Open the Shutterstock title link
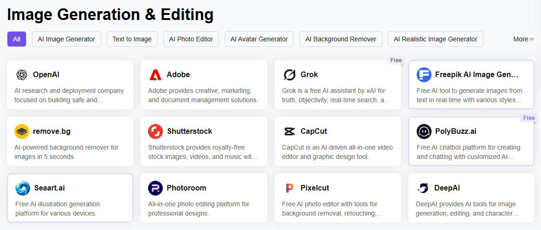The image size is (541, 230). click(x=190, y=131)
